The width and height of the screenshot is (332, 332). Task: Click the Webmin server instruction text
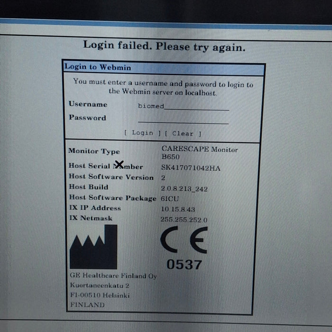(163, 88)
